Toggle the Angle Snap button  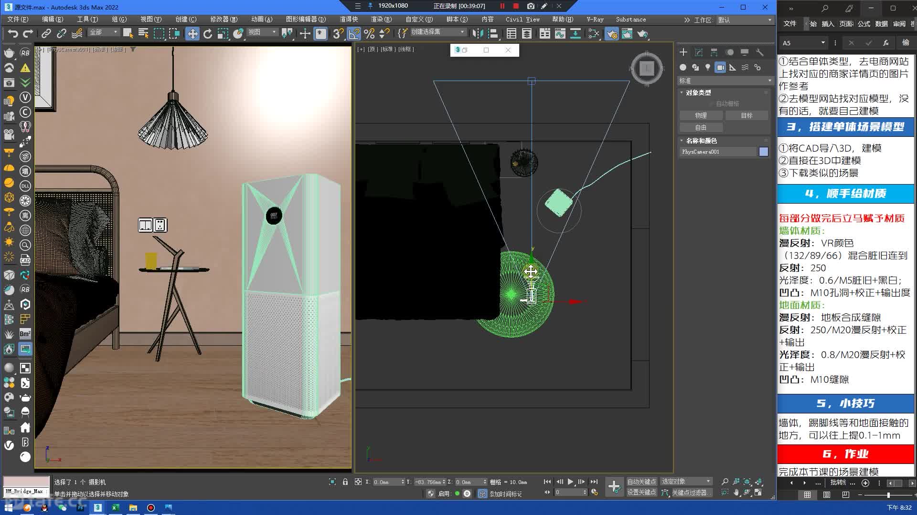[354, 33]
